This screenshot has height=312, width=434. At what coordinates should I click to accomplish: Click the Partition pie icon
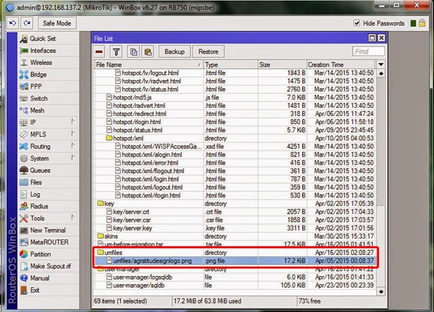24,254
